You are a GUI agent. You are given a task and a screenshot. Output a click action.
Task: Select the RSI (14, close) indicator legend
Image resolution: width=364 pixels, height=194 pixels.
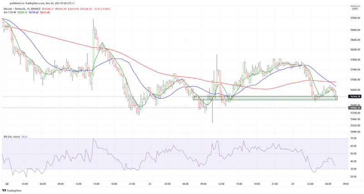12,137
